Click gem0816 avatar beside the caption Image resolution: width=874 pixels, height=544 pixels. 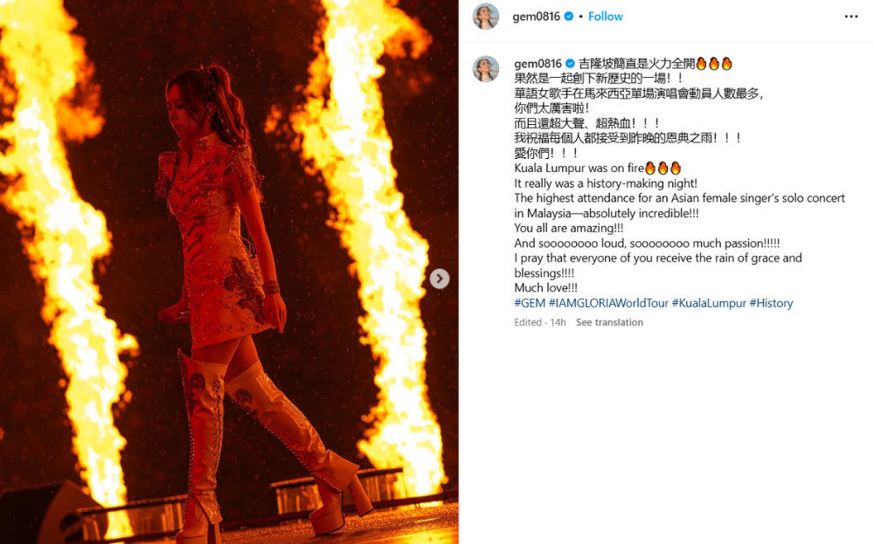coord(485,69)
